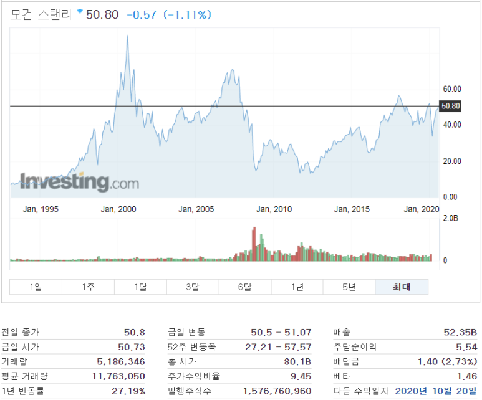Select the 최대 maximum range tab
The image size is (482, 400).
(402, 287)
